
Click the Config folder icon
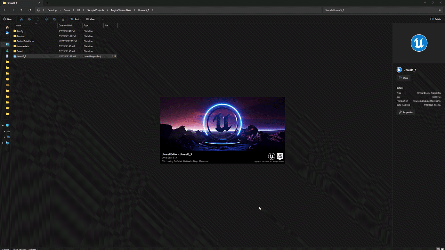pos(15,31)
